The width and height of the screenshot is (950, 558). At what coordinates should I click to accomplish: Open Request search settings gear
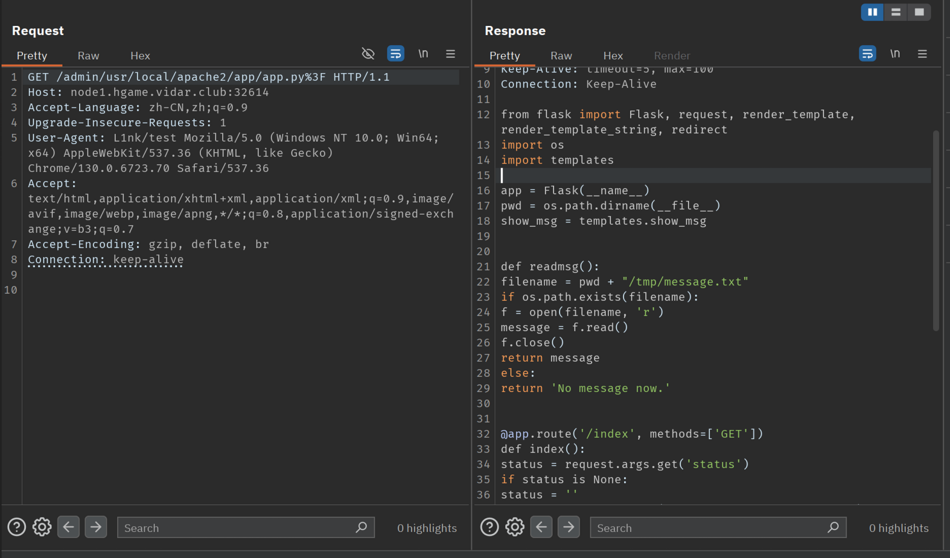coord(42,528)
